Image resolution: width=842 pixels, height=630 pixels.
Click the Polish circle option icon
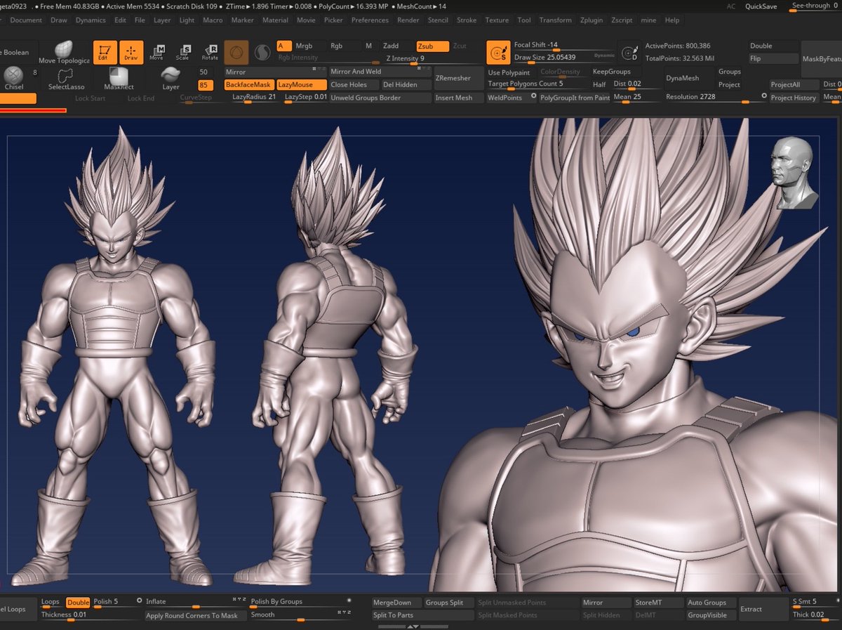pos(139,601)
